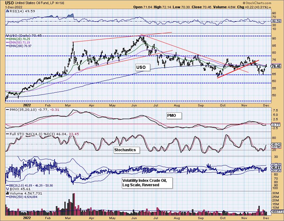Click the Low 70.30 value

pyautogui.click(x=182, y=7)
